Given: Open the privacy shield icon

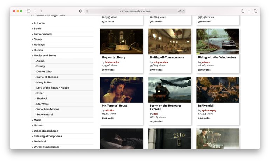Looking at the screenshot, I should point(80,11).
